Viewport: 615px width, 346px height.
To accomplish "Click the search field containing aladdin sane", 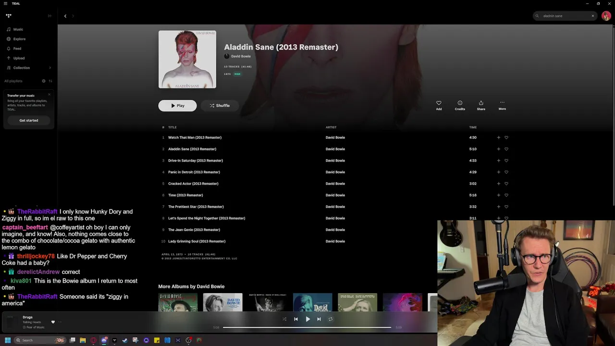I will click(x=565, y=16).
